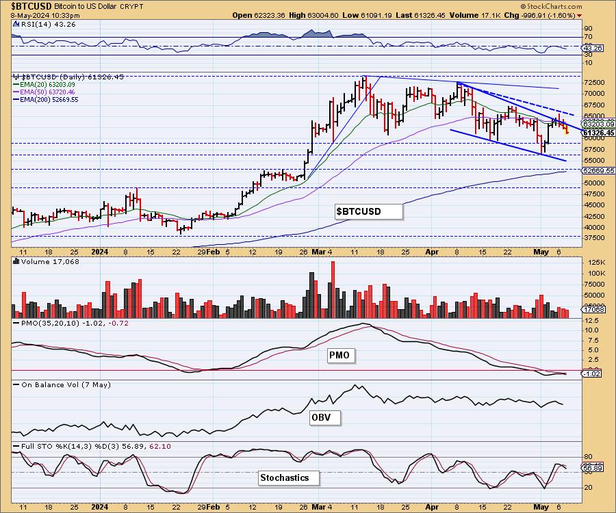
Task: Click the 125K volume axis label
Action: (596, 262)
